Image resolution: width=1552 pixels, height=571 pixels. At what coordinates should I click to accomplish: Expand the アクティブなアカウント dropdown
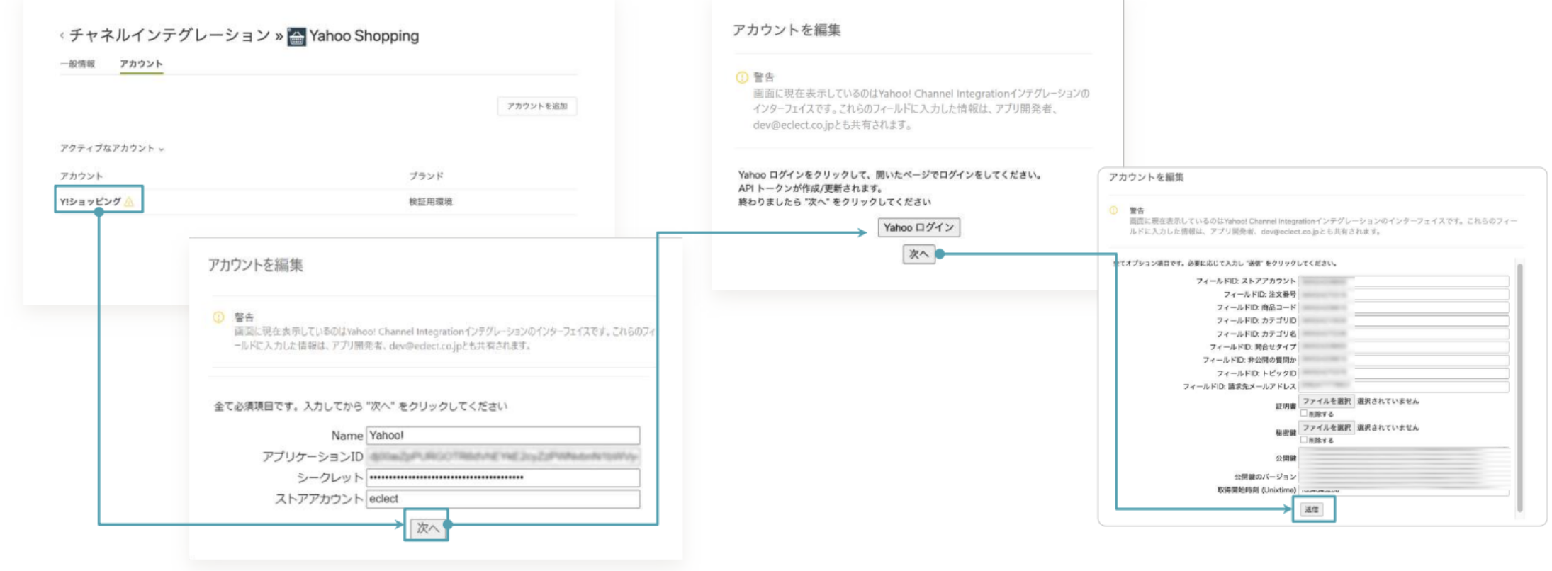click(x=112, y=148)
